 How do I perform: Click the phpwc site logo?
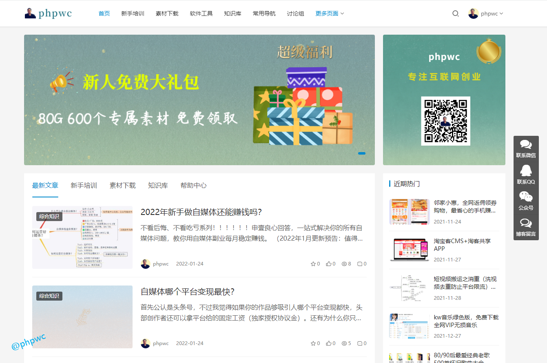tap(48, 13)
